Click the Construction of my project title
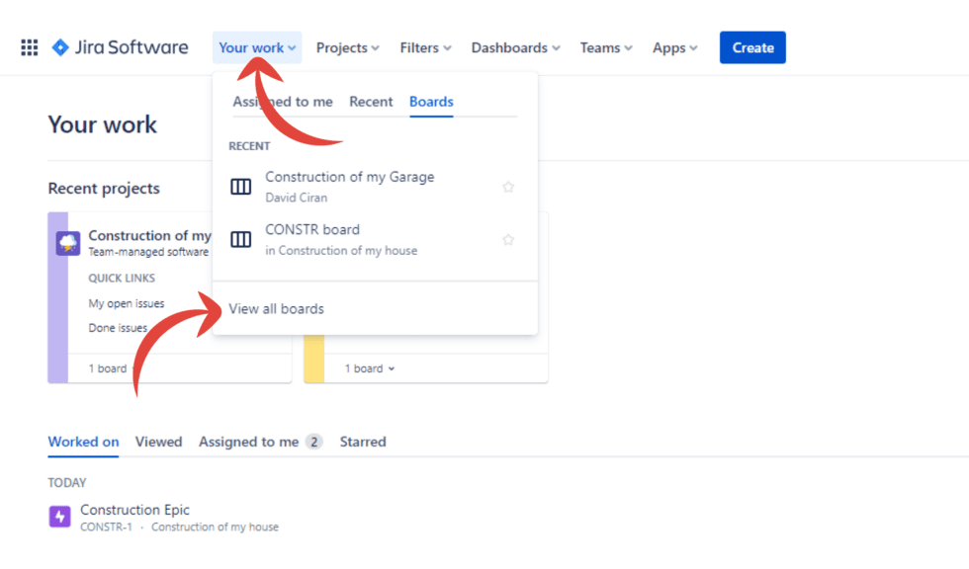Image resolution: width=969 pixels, height=569 pixels. point(149,236)
